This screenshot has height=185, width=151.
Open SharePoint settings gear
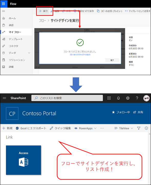(128, 98)
